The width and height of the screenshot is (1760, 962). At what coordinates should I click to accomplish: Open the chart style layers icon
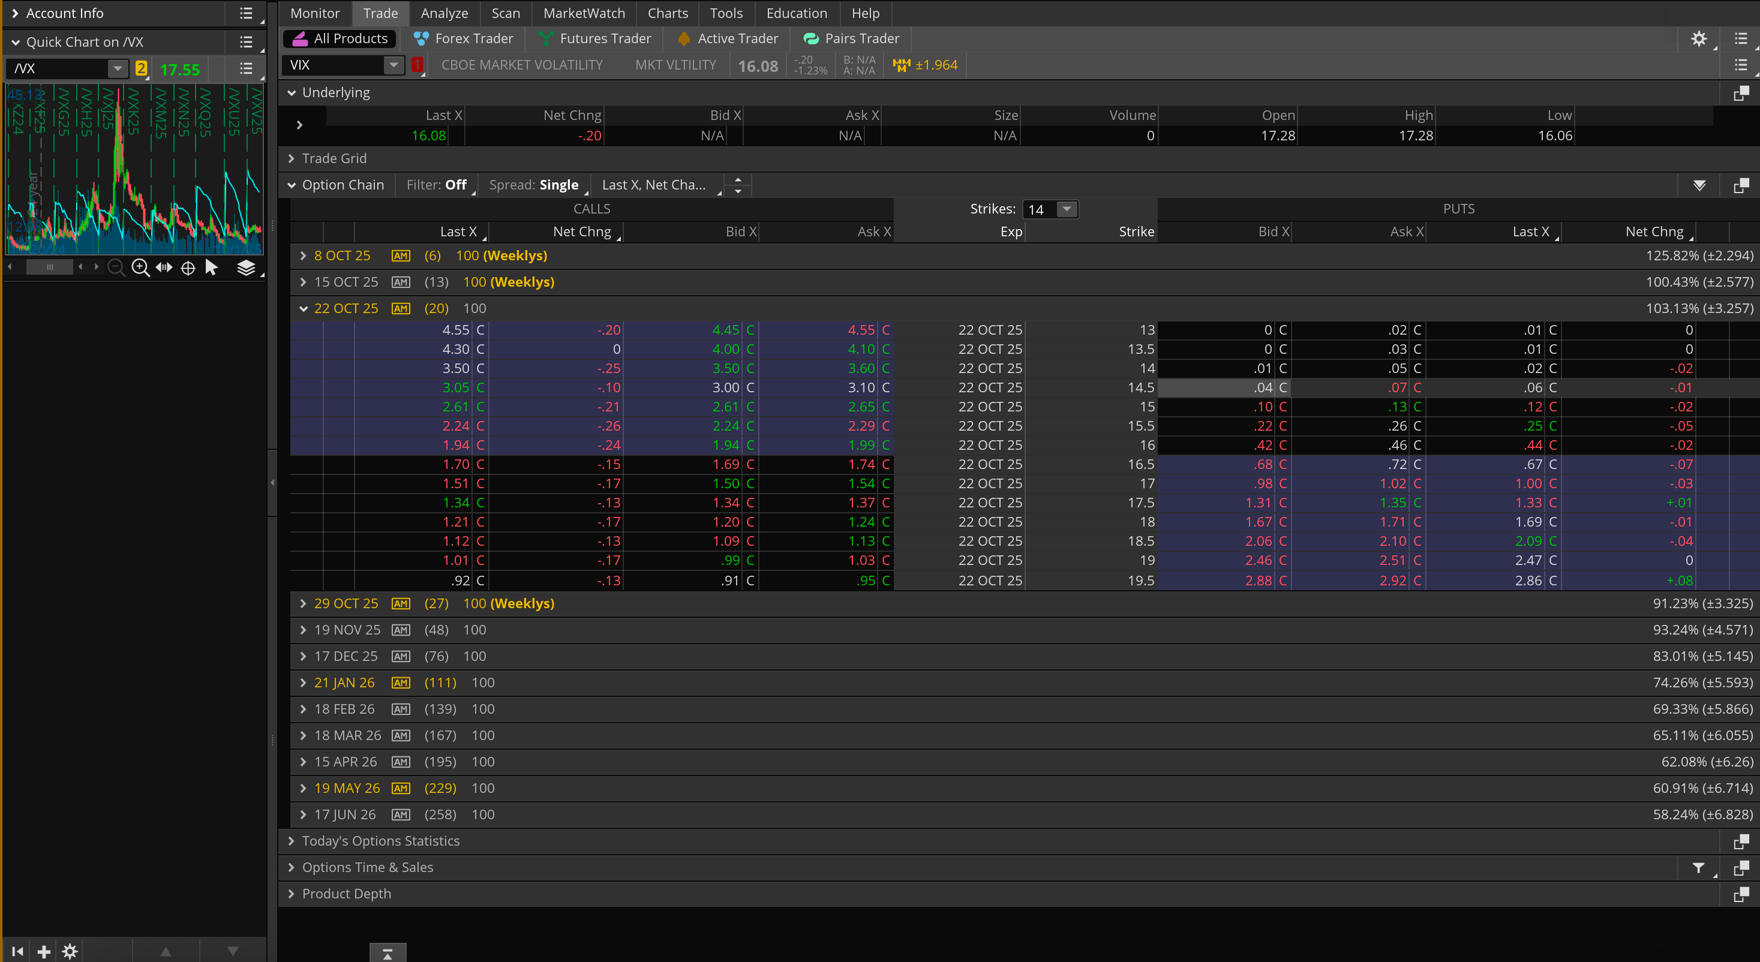(246, 268)
